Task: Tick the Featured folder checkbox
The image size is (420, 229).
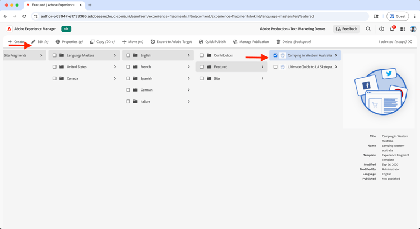Action: pos(202,67)
